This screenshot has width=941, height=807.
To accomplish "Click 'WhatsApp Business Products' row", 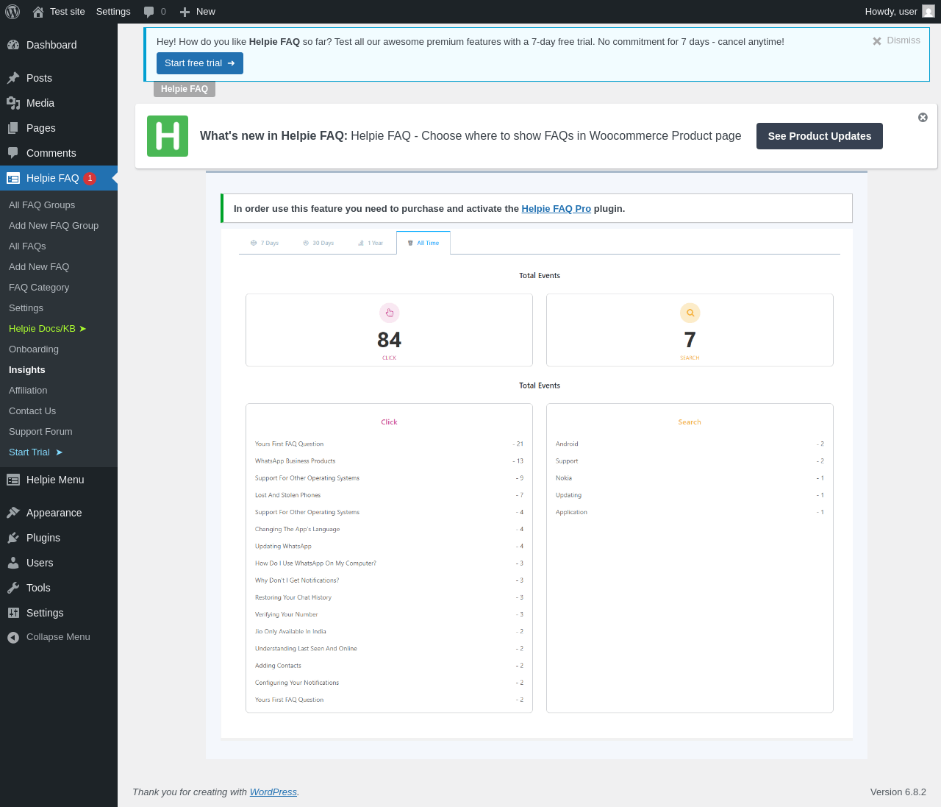I will pyautogui.click(x=389, y=461).
